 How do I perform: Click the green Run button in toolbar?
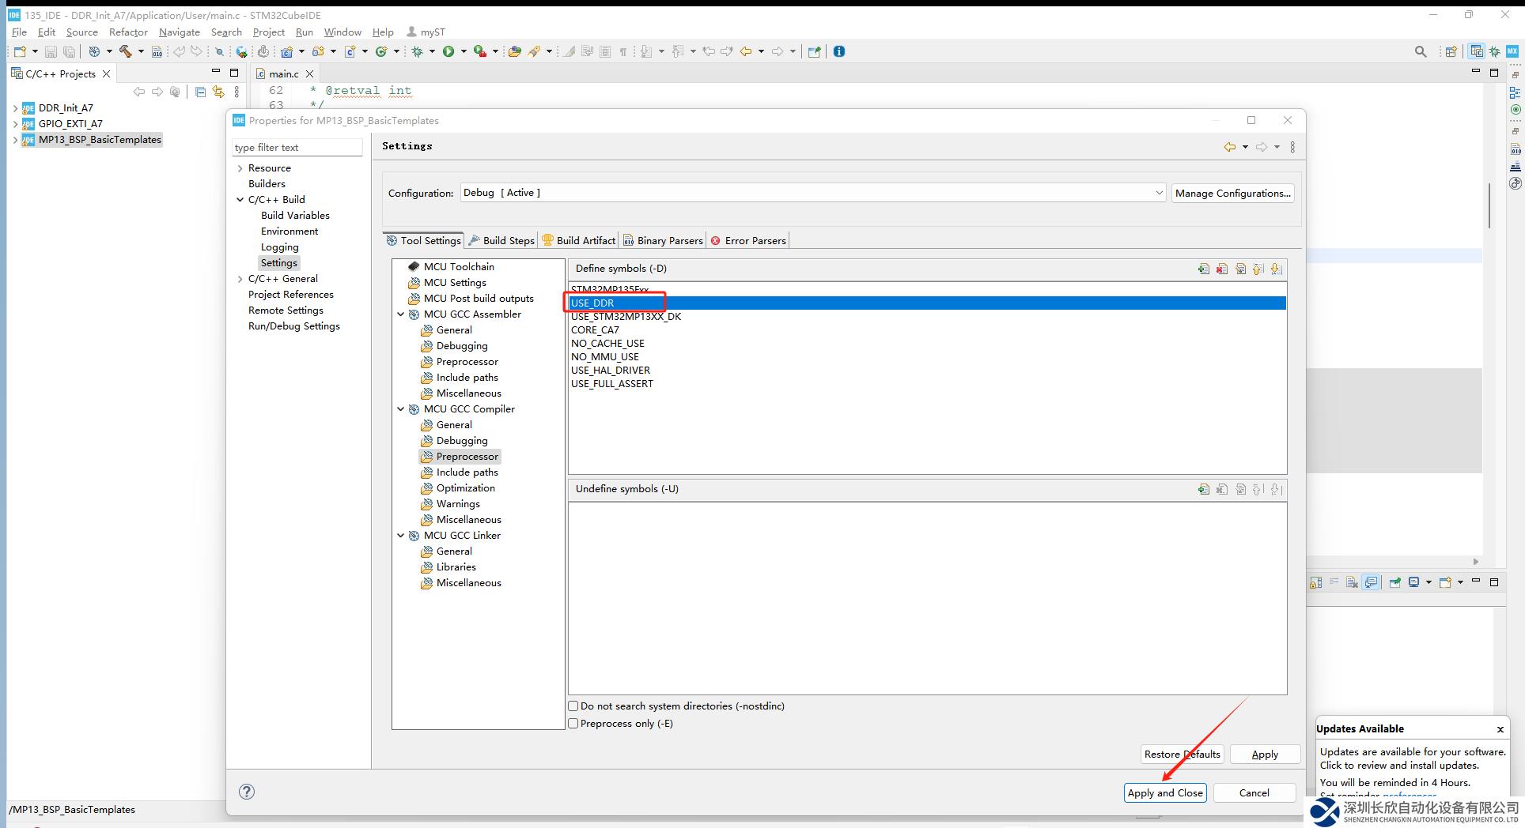[448, 51]
